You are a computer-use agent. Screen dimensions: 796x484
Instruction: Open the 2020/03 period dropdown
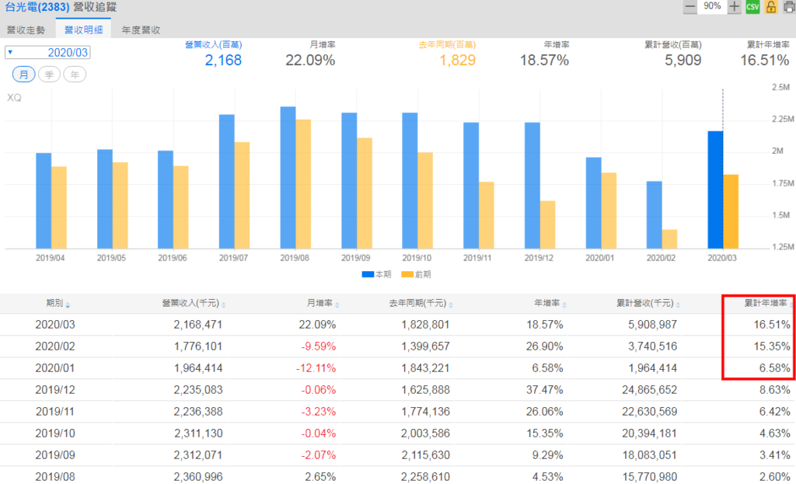click(47, 52)
